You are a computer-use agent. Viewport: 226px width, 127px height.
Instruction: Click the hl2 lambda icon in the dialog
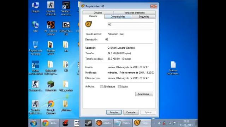point(89,24)
